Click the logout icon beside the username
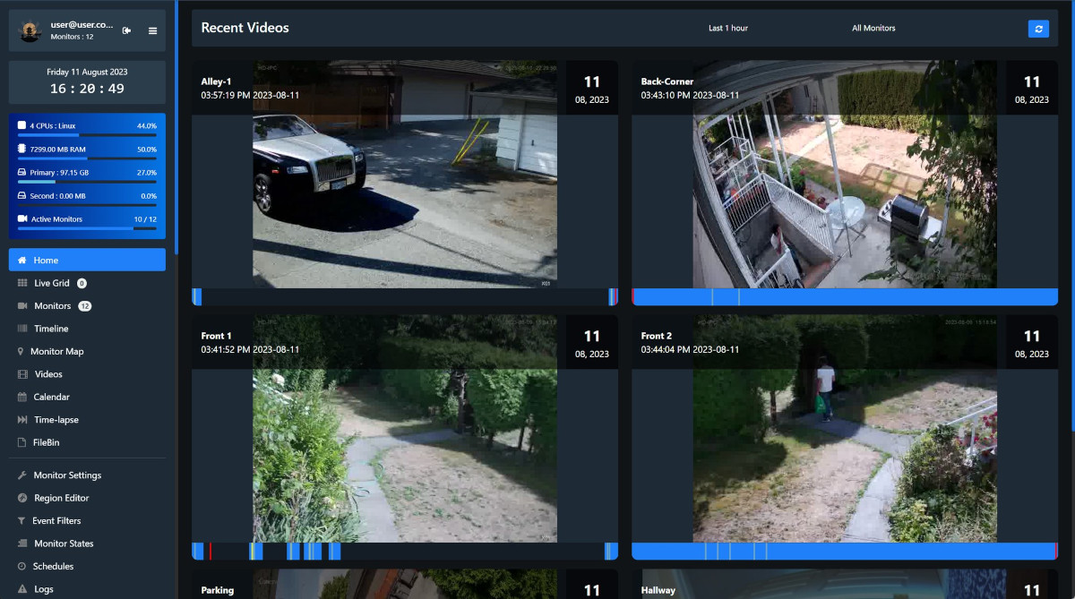This screenshot has height=599, width=1075. pos(126,30)
